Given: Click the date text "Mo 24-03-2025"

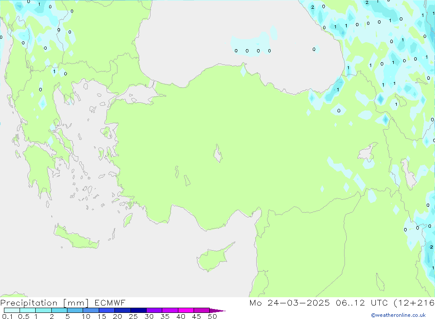Looking at the screenshot, I should click(290, 302).
